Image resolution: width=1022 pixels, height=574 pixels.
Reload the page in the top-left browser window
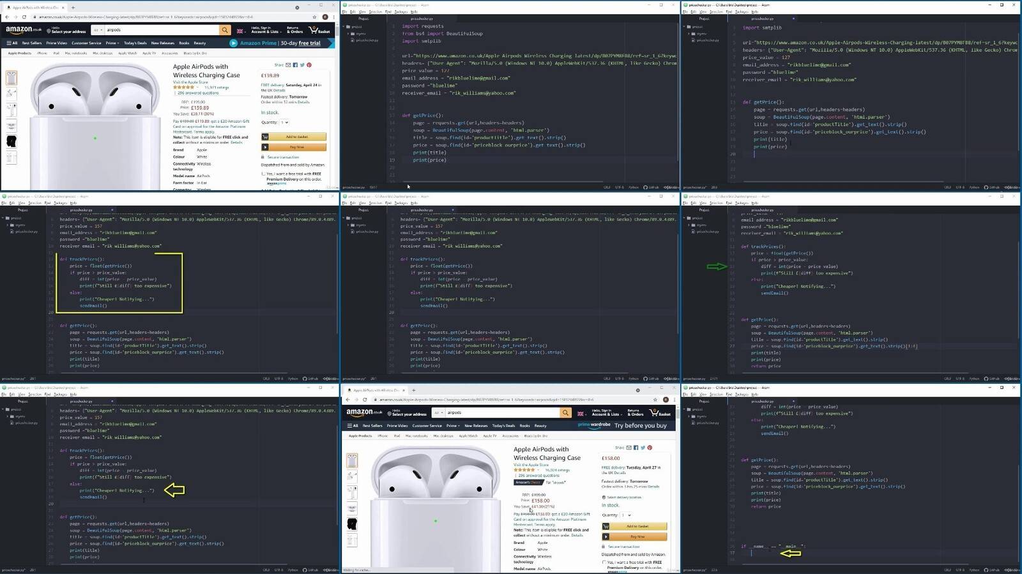point(24,17)
